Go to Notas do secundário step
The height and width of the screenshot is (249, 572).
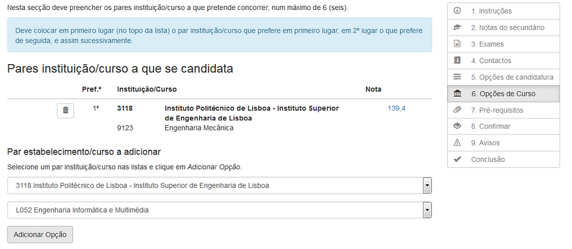[507, 27]
